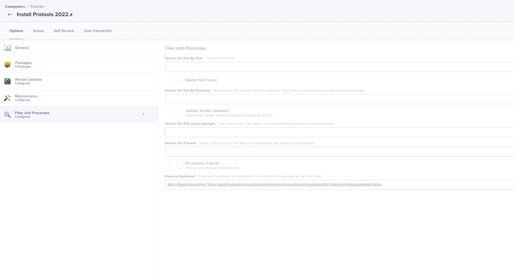Image resolution: width=514 pixels, height=280 pixels.
Task: Focus the Search For File By Path field
Action: tap(339, 67)
